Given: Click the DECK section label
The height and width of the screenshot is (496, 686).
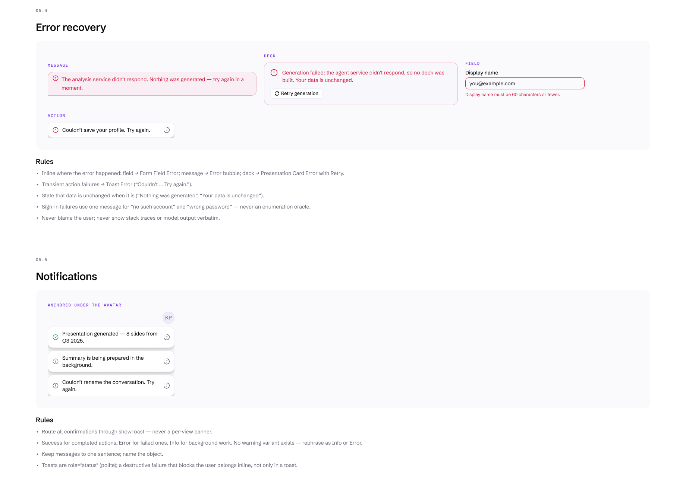Looking at the screenshot, I should [270, 56].
